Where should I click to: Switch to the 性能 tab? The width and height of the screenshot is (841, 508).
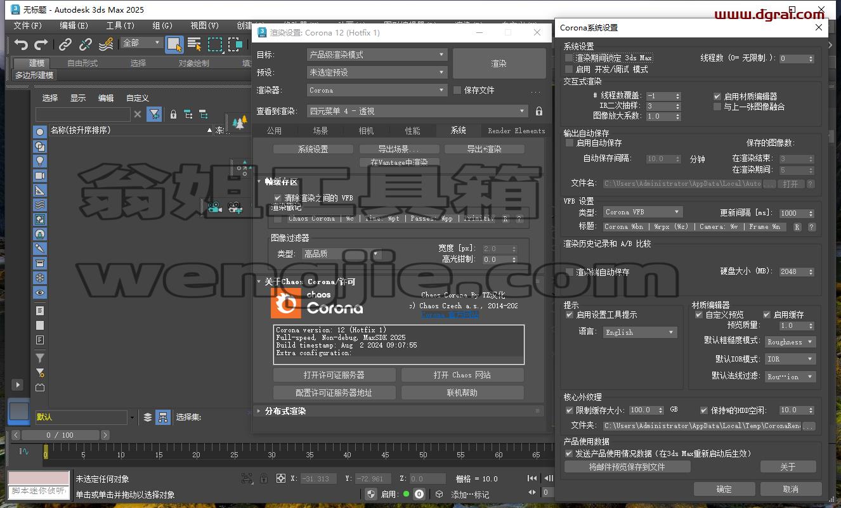point(412,131)
